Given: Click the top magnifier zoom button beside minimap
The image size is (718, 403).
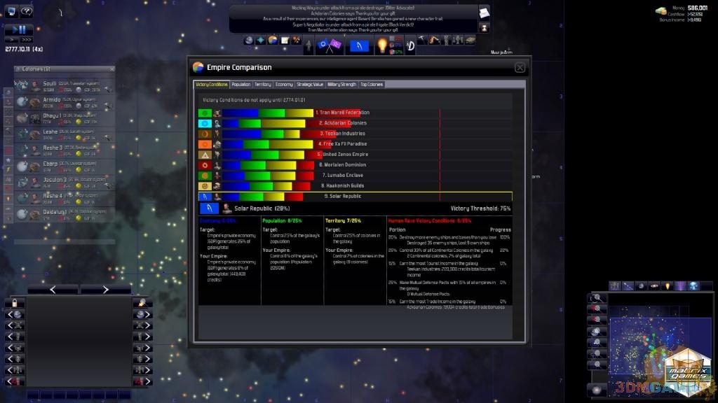Looking at the screenshot, I should pos(597,298).
